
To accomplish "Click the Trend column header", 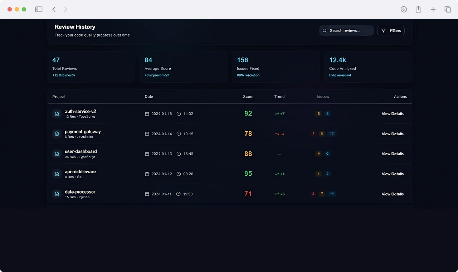I will [279, 97].
